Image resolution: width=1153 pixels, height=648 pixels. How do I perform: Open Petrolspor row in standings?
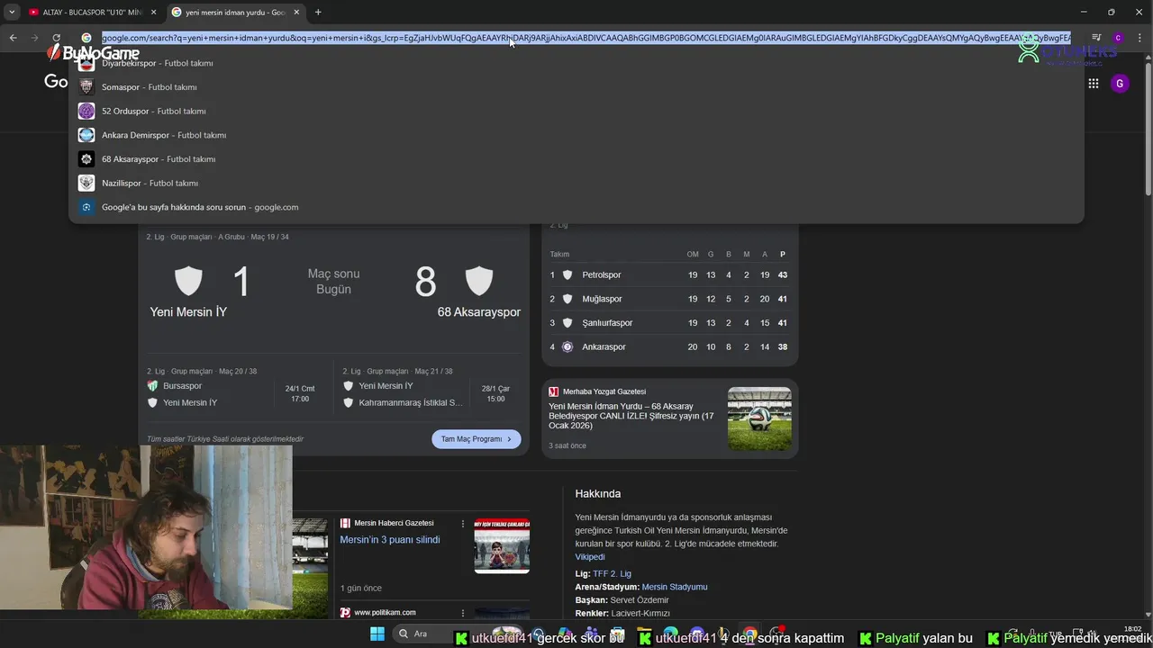coord(669,274)
